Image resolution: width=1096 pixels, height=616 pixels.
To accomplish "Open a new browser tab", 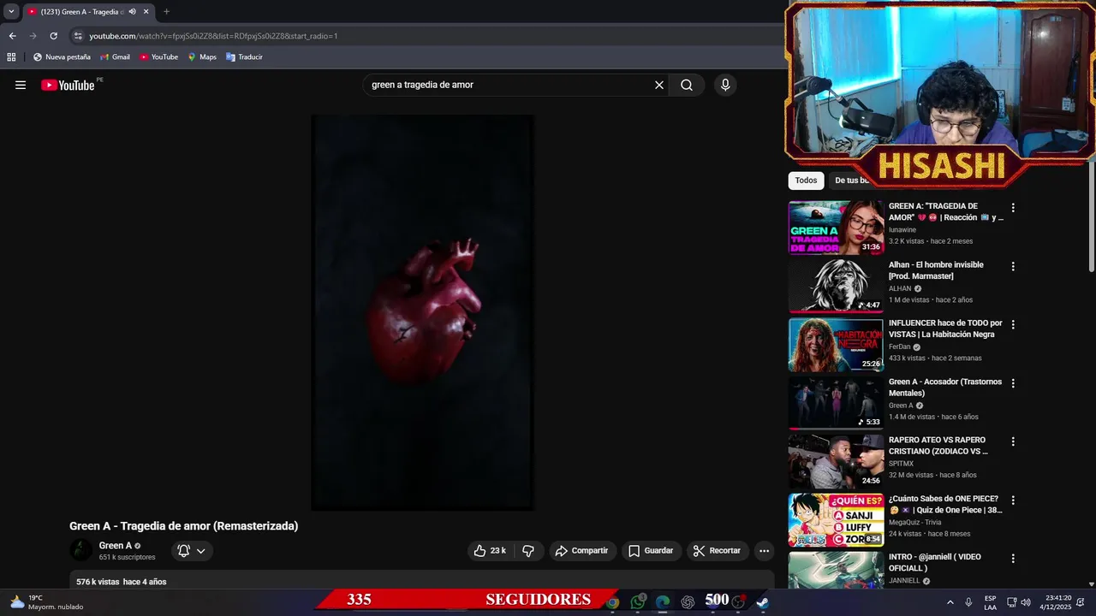I will 166,12.
